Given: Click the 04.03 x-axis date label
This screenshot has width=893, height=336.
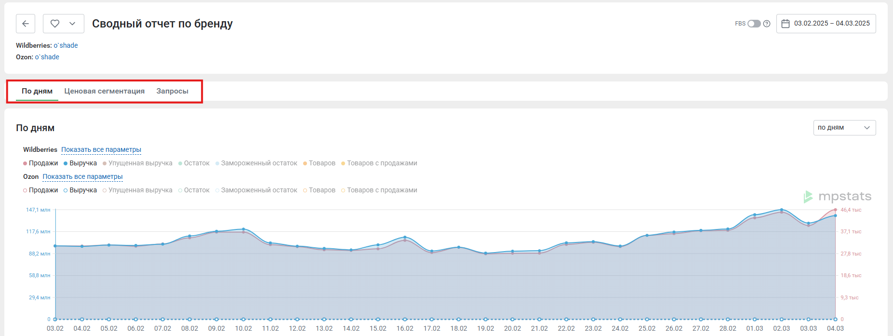Looking at the screenshot, I should click(835, 328).
